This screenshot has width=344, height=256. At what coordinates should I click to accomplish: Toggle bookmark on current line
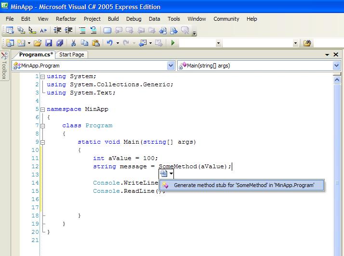(107, 30)
